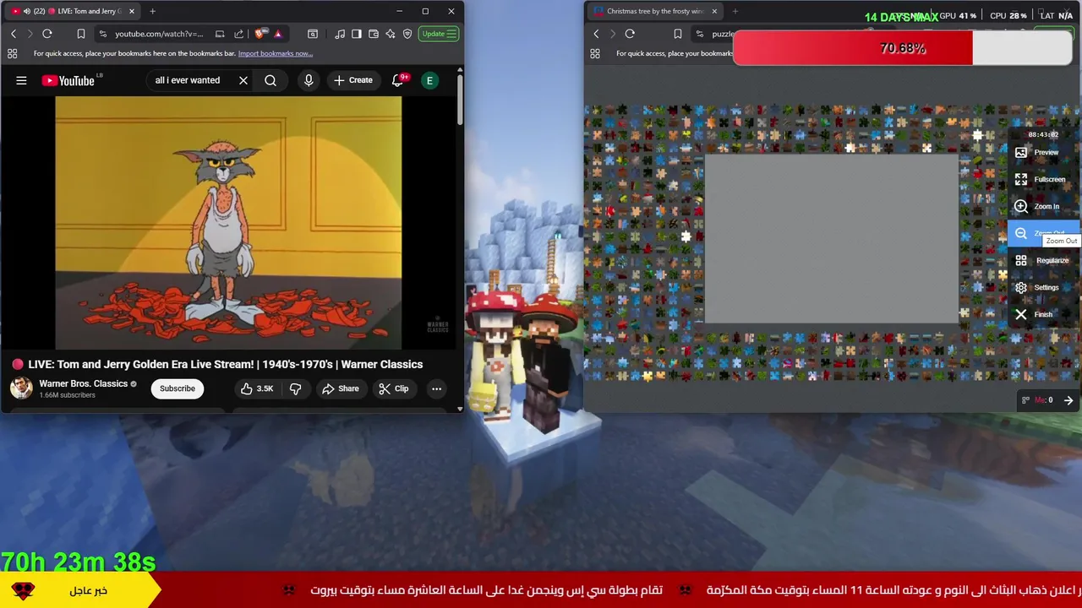Clear YouTube search box with X
1082x608 pixels.
pos(243,80)
